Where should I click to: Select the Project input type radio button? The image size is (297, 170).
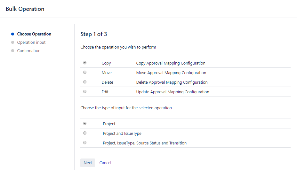click(x=85, y=124)
